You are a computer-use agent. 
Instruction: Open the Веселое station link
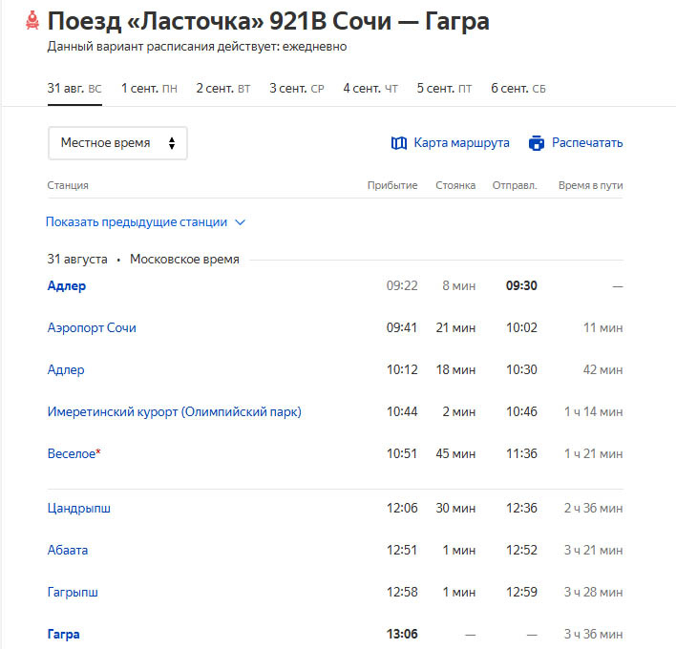click(x=72, y=453)
